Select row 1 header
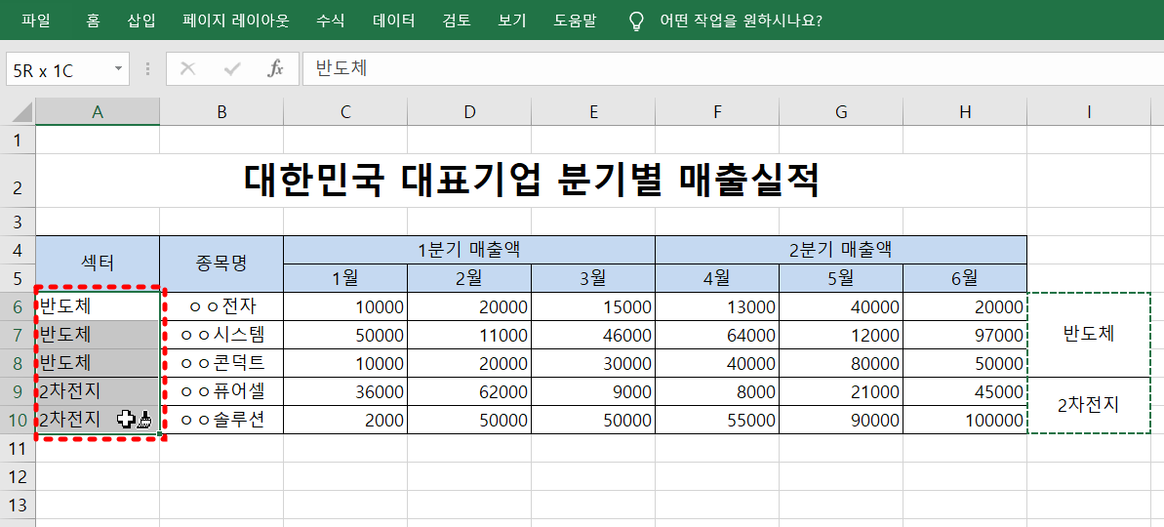This screenshot has width=1164, height=527. (18, 140)
